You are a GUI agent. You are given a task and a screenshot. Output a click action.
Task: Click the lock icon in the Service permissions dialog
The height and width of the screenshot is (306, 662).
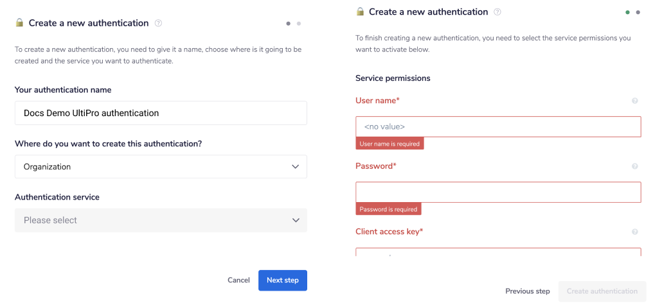360,12
